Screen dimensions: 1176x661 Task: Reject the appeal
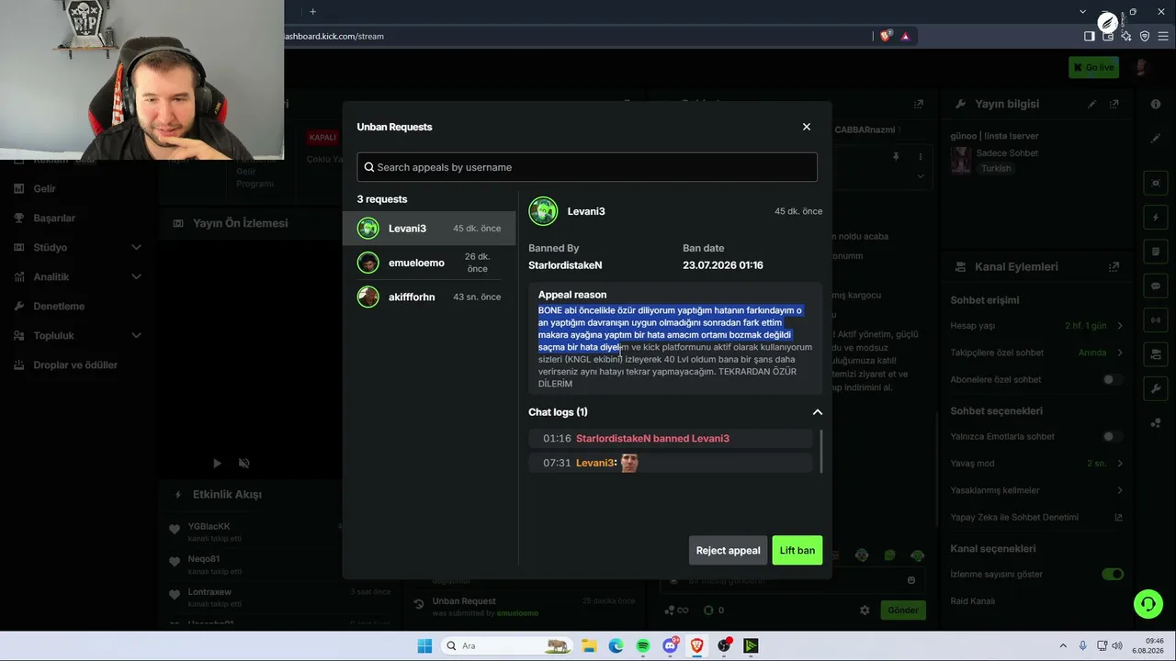pyautogui.click(x=728, y=550)
